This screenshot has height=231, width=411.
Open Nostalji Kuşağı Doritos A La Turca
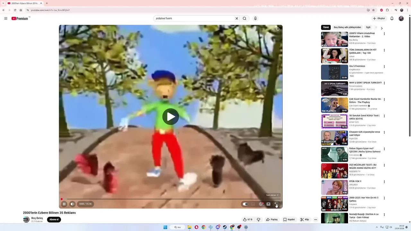(x=364, y=216)
